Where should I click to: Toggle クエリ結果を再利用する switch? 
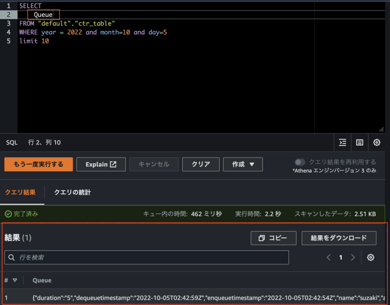pyautogui.click(x=300, y=162)
